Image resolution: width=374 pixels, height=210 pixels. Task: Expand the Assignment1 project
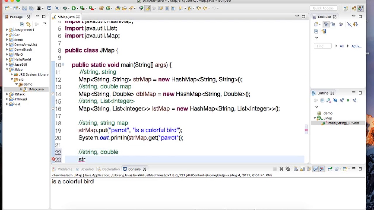click(7, 30)
